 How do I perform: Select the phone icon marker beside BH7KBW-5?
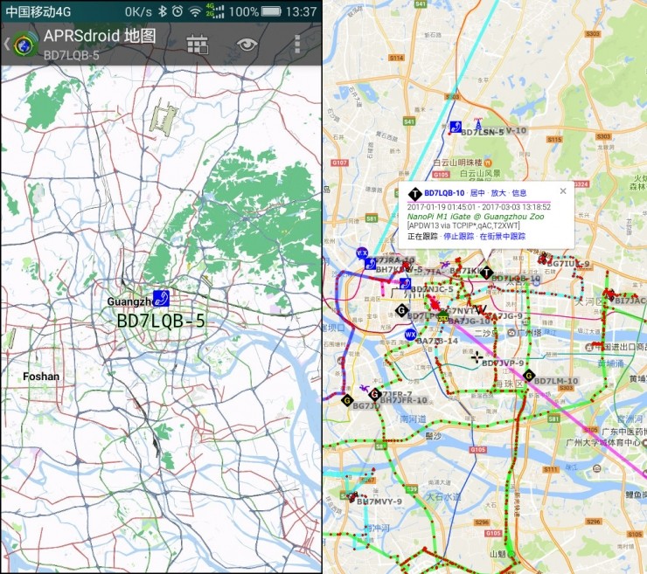coord(370,264)
